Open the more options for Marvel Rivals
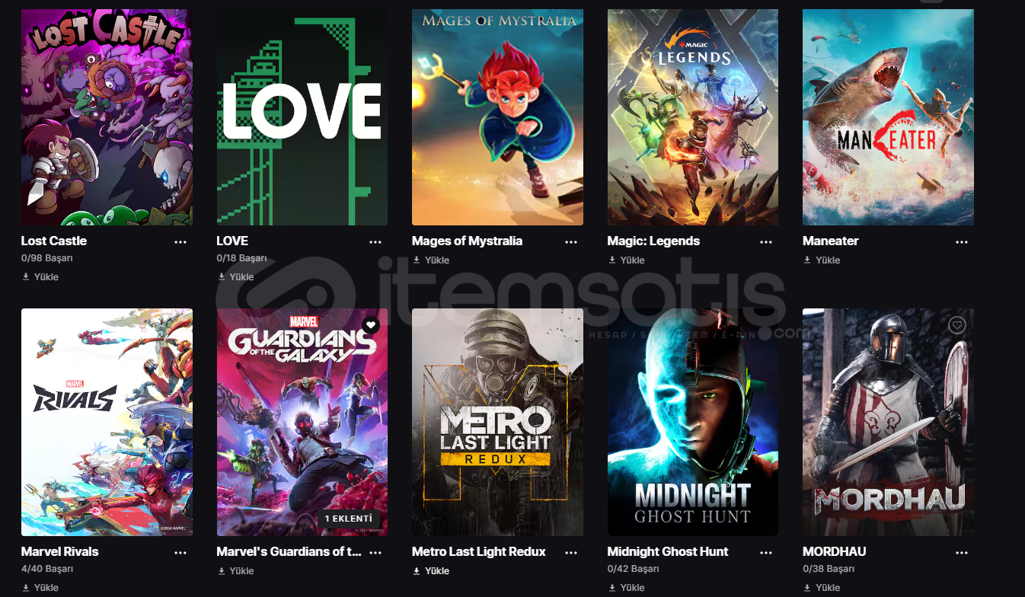 [x=180, y=553]
